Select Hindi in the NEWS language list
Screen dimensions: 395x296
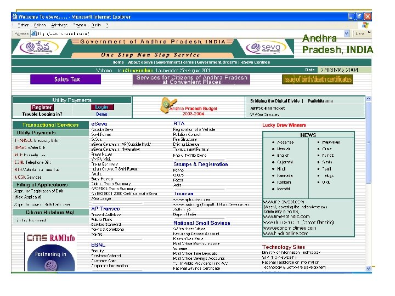[x=281, y=169]
